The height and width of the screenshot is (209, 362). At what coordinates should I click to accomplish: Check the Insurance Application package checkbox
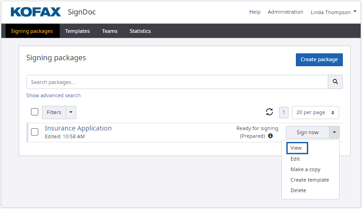35,132
